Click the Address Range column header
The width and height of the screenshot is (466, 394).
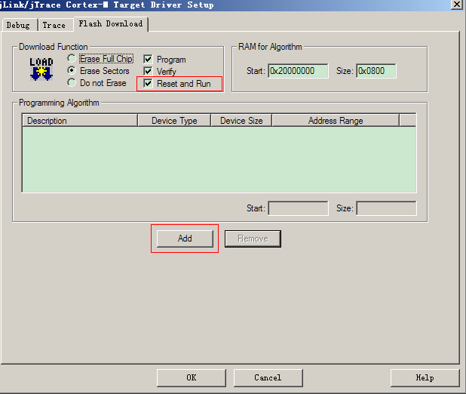pyautogui.click(x=336, y=121)
